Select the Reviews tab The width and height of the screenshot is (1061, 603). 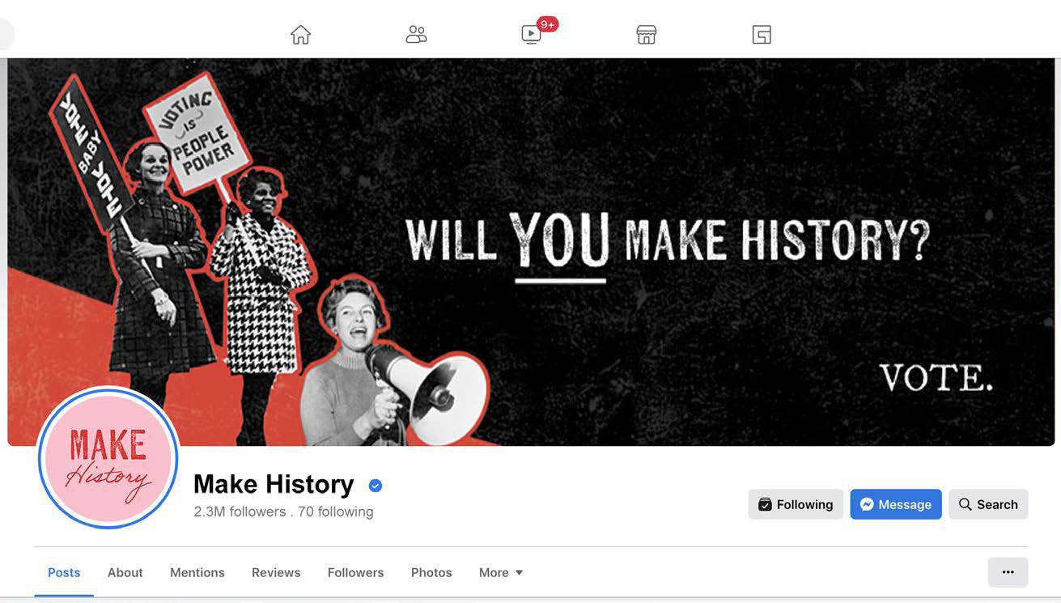[276, 572]
